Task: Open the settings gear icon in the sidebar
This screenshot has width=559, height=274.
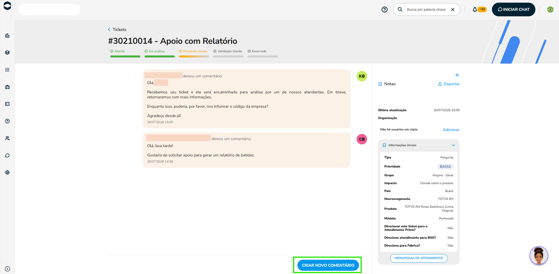Action: click(x=7, y=172)
